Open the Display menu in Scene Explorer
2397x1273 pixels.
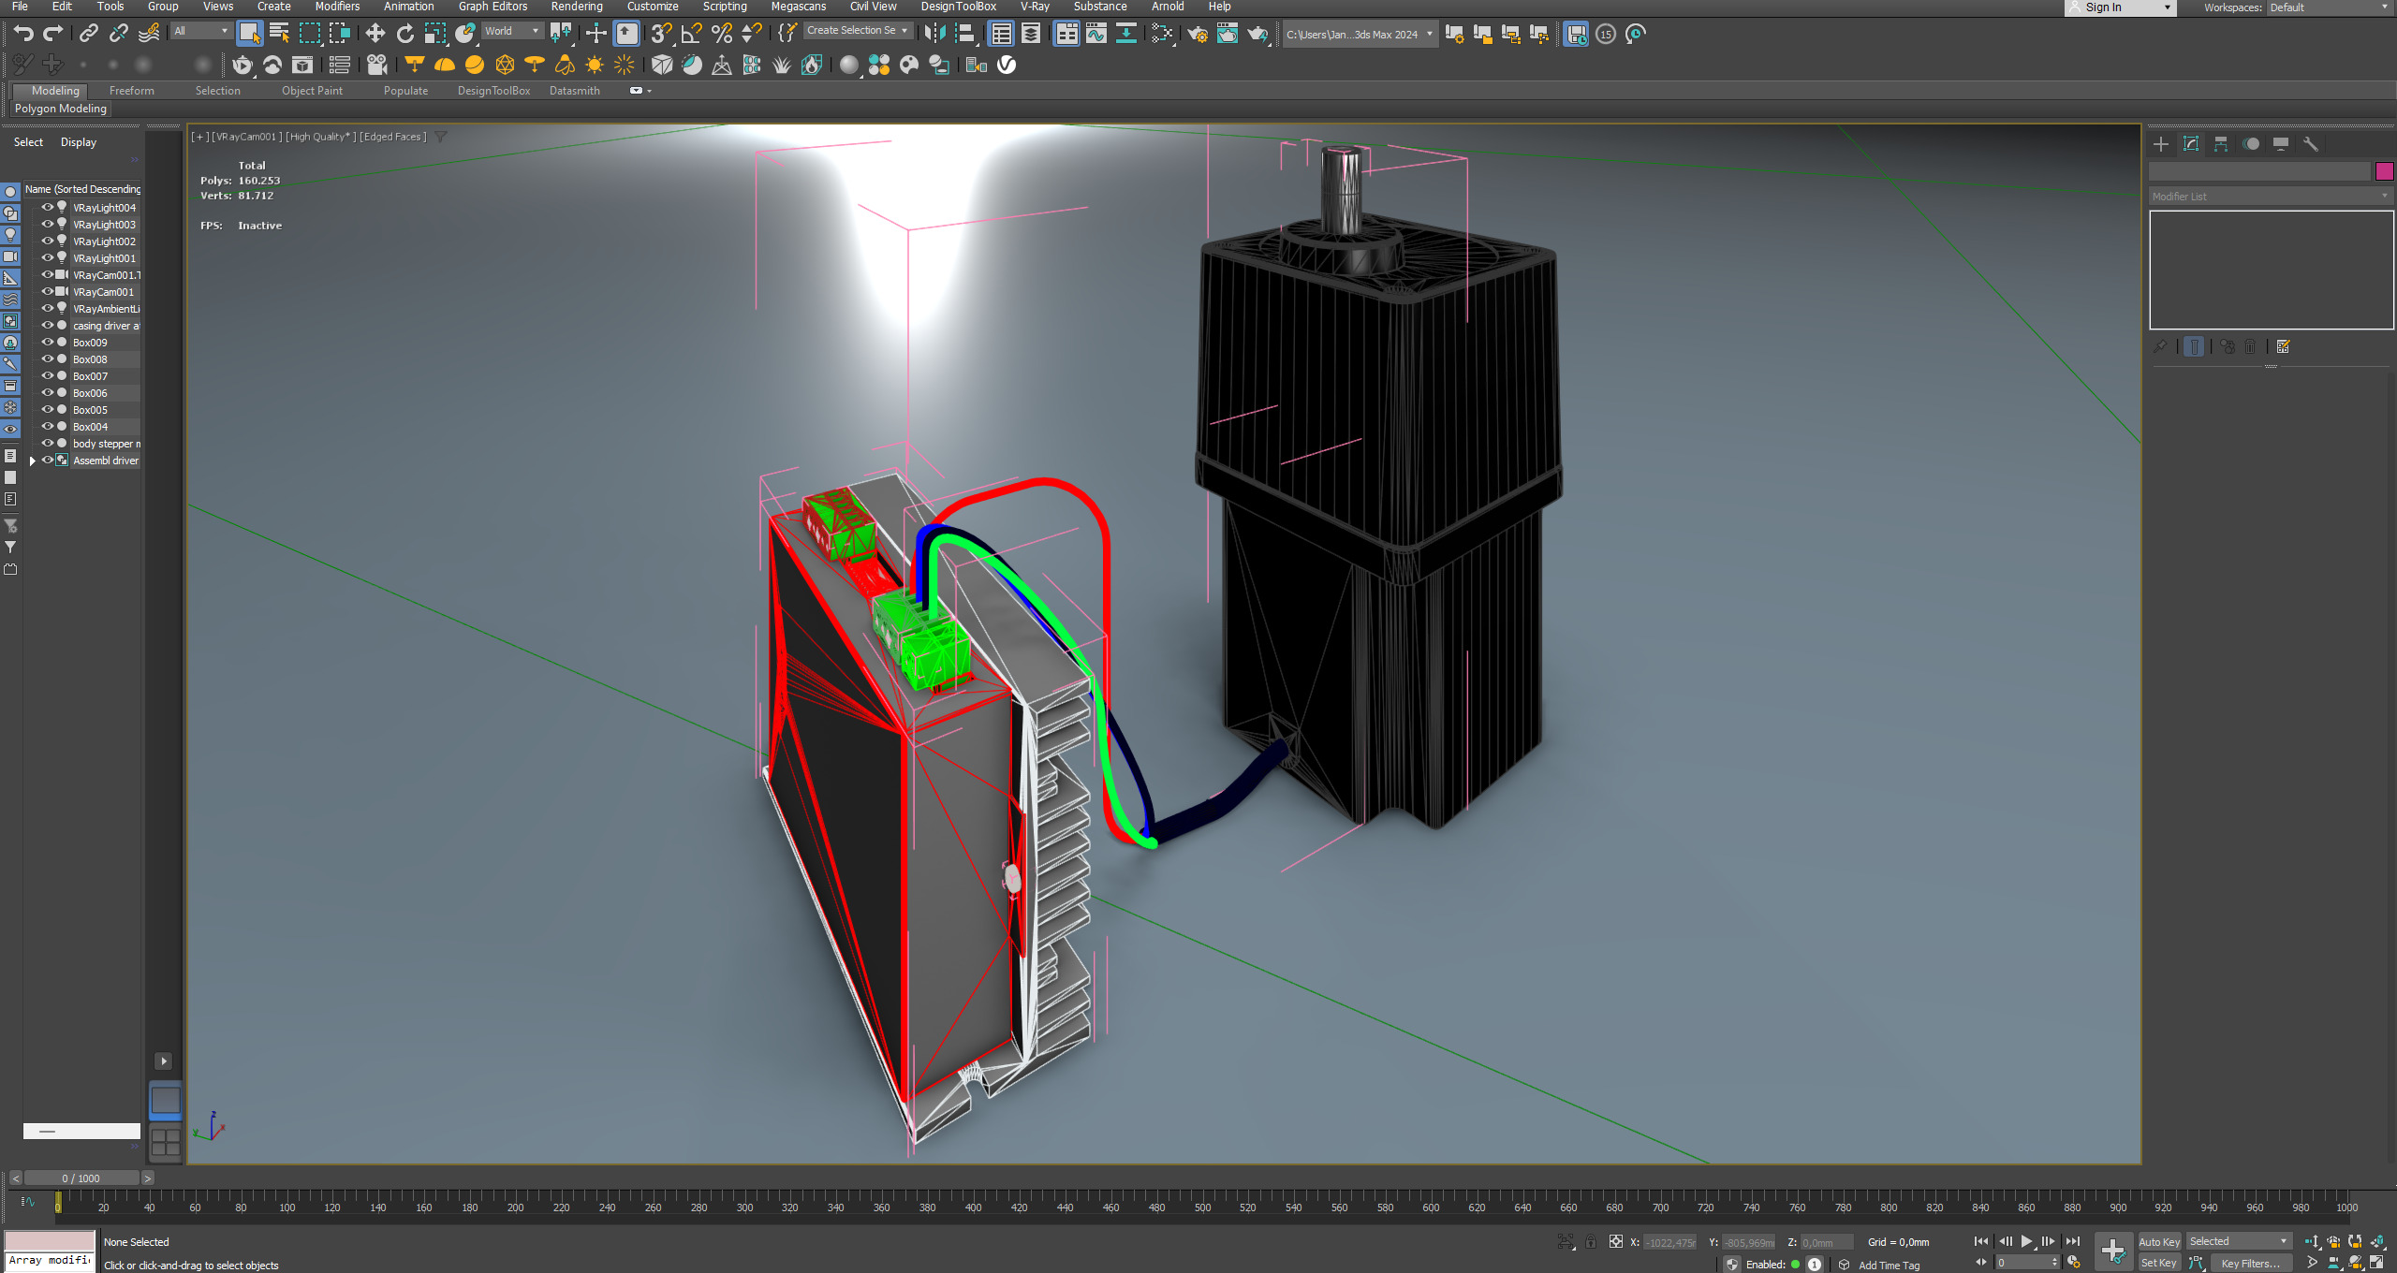point(79,142)
